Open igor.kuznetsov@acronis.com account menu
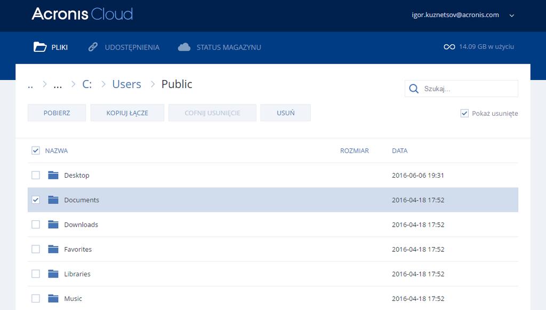 (x=455, y=15)
